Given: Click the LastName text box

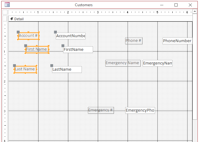Looking at the screenshot, I should tap(67, 69).
